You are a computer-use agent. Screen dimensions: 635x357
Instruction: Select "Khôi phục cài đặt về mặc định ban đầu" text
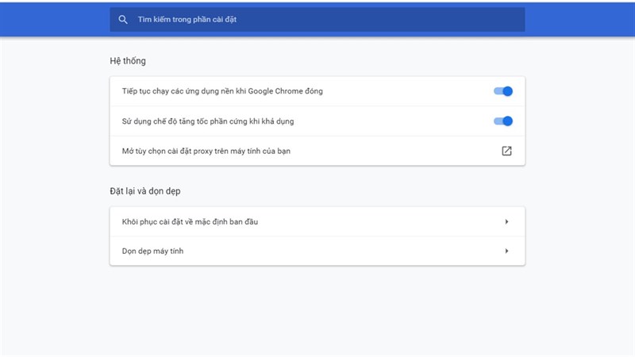pos(190,221)
